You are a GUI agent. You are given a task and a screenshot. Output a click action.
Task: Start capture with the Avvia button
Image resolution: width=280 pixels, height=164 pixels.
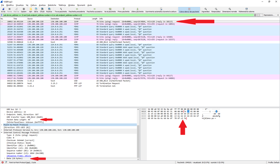click(x=3, y=10)
